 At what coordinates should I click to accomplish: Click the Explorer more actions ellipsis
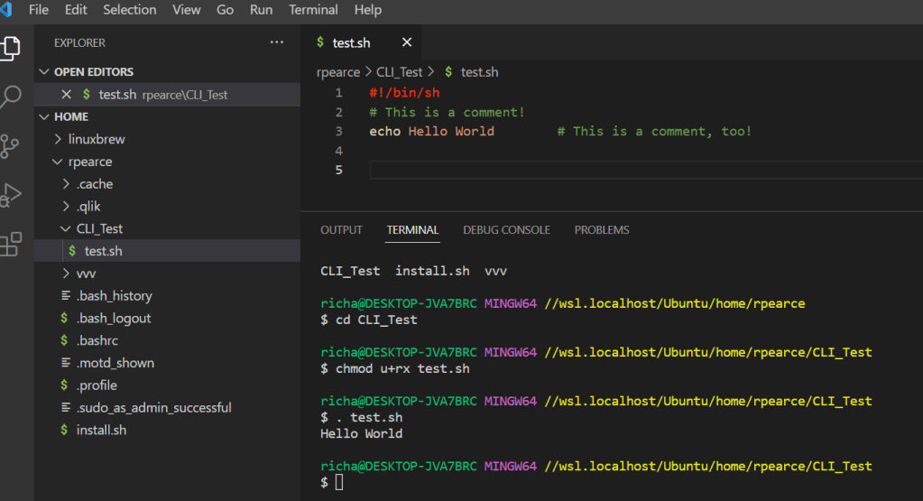tap(276, 42)
